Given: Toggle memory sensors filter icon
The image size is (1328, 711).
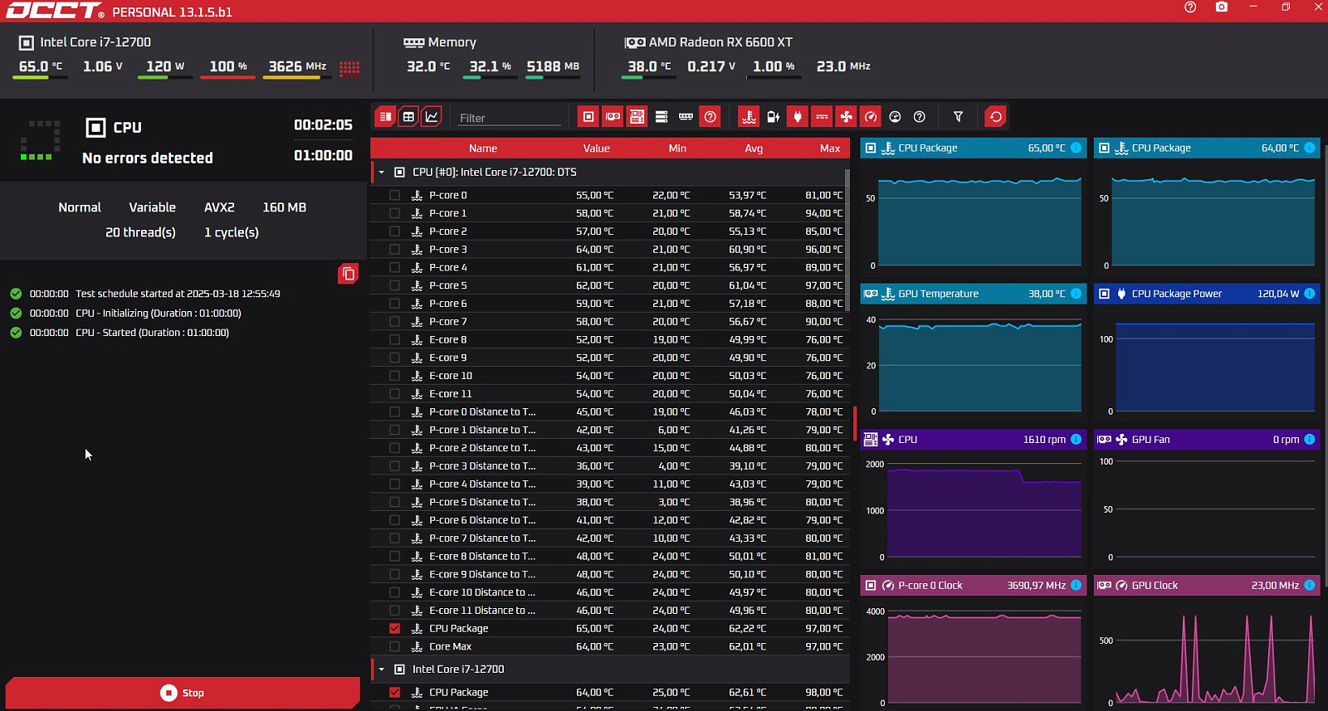Looking at the screenshot, I should [686, 117].
